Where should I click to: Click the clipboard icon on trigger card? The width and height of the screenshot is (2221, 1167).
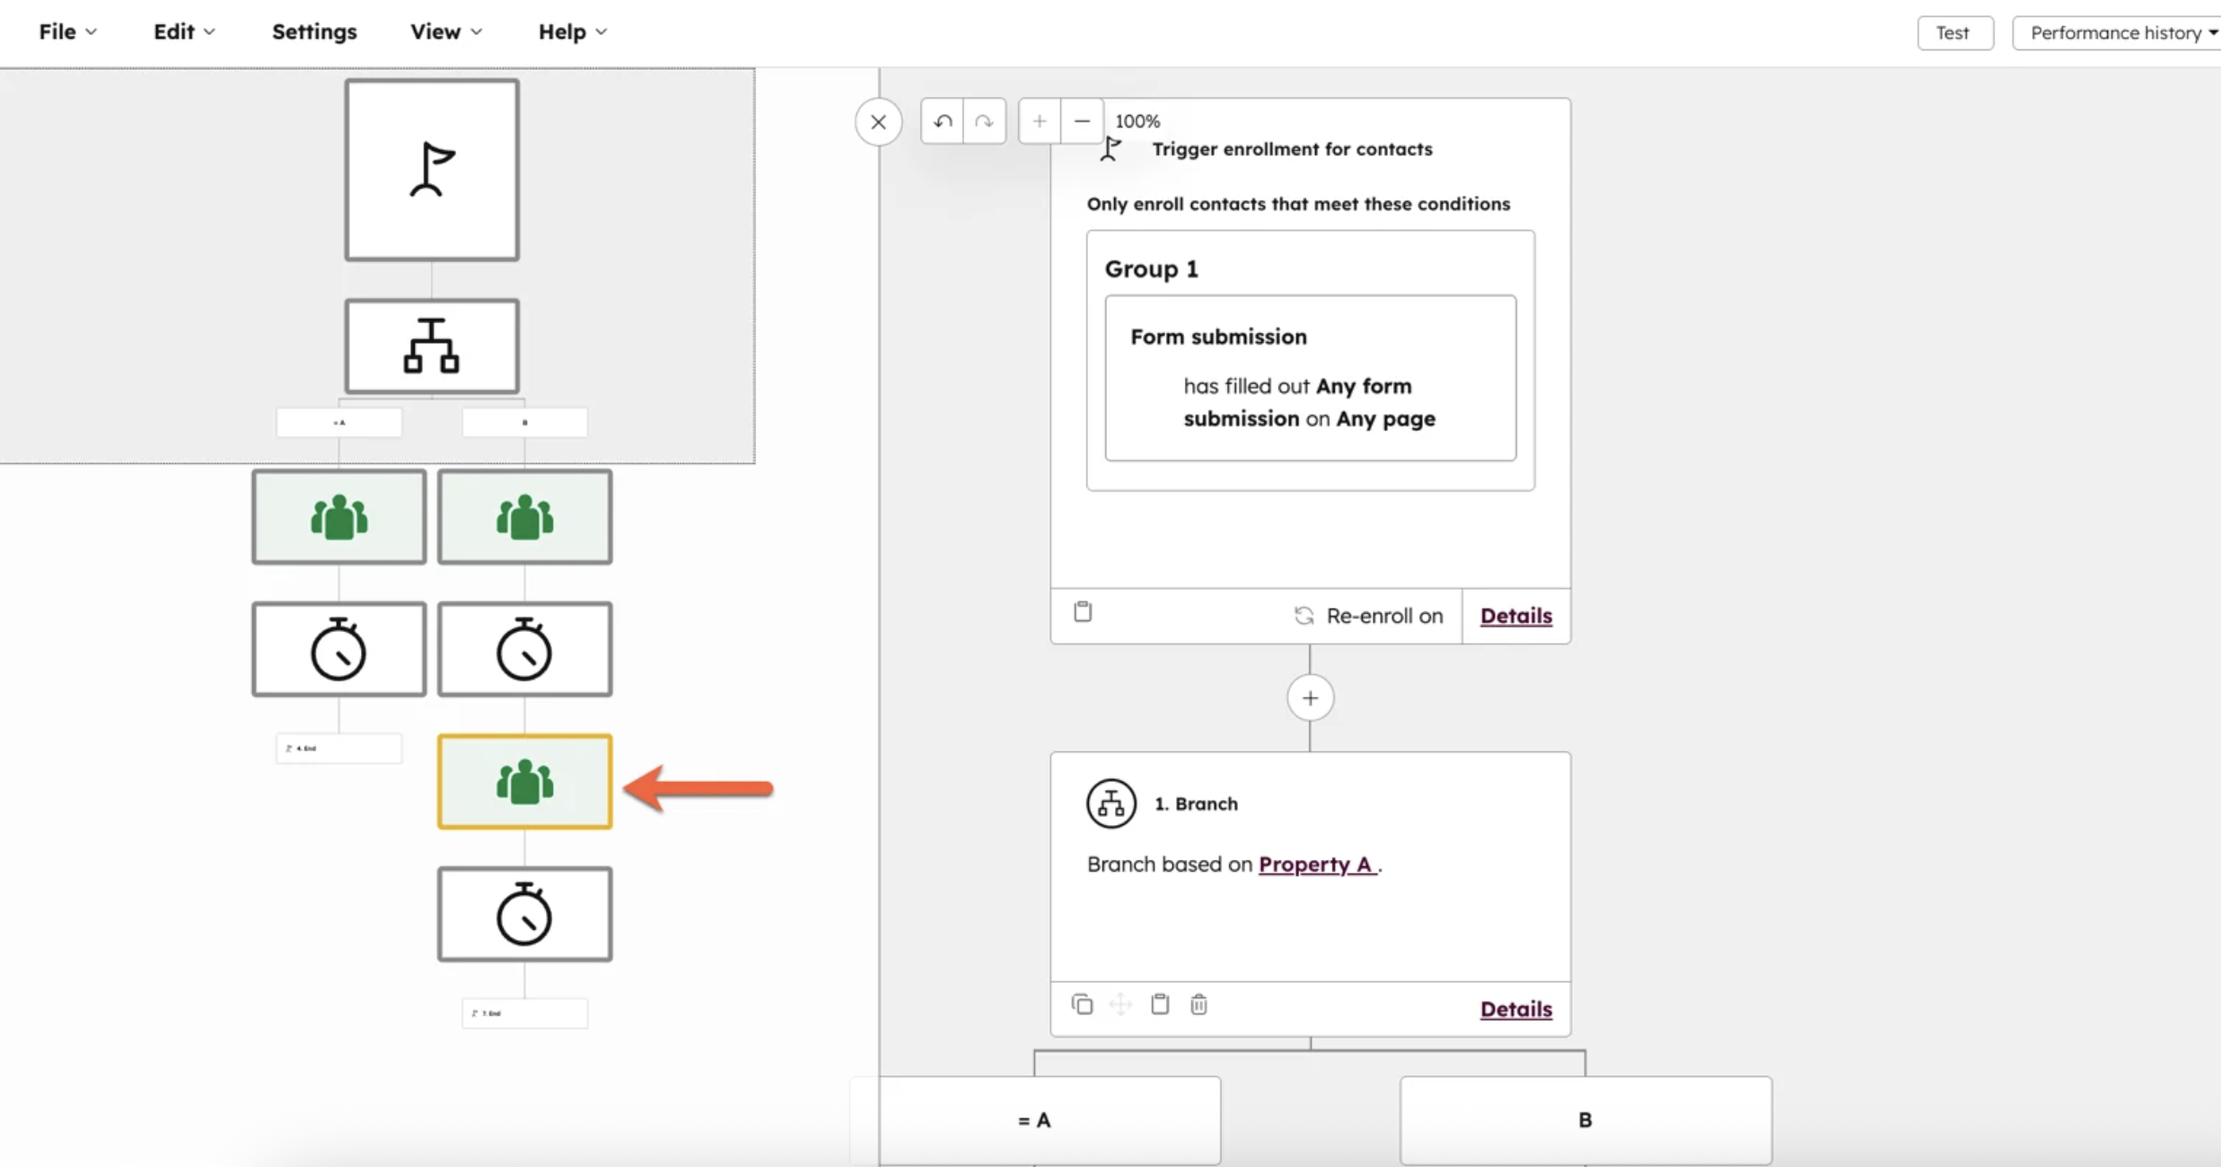pos(1083,612)
